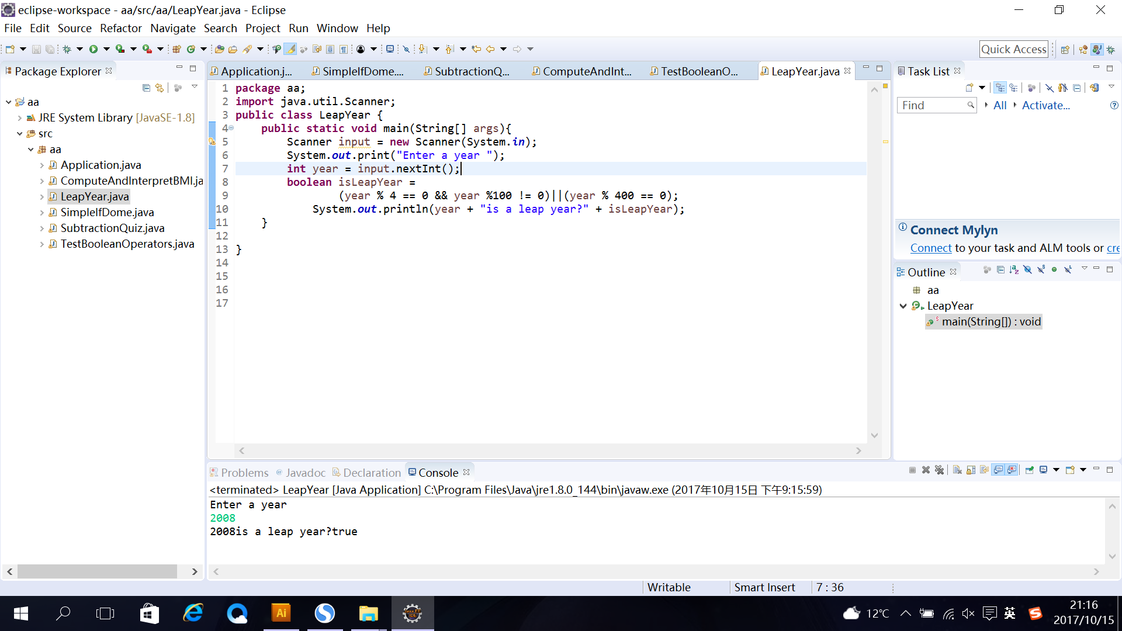Open the Debug button dropdown arrow
1122x631 pixels.
79,49
